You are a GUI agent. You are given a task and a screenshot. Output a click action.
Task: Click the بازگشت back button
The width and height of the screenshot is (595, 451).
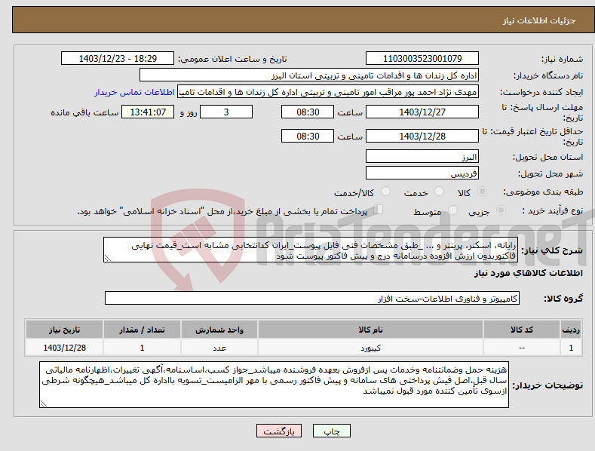[x=279, y=431]
